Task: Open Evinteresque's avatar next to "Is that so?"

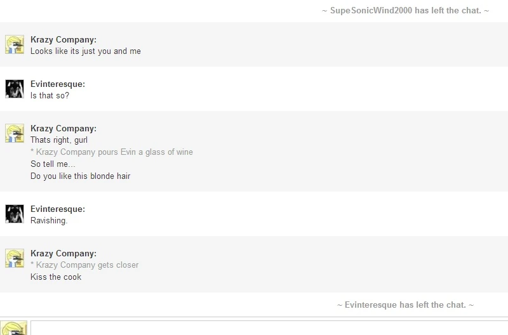Action: (x=15, y=89)
